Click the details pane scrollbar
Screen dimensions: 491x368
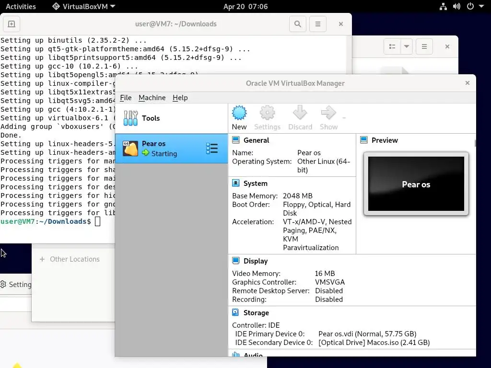pos(475,143)
